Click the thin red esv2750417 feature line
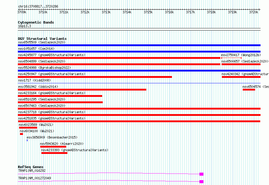The width and height of the screenshot is (269, 185). point(232,58)
